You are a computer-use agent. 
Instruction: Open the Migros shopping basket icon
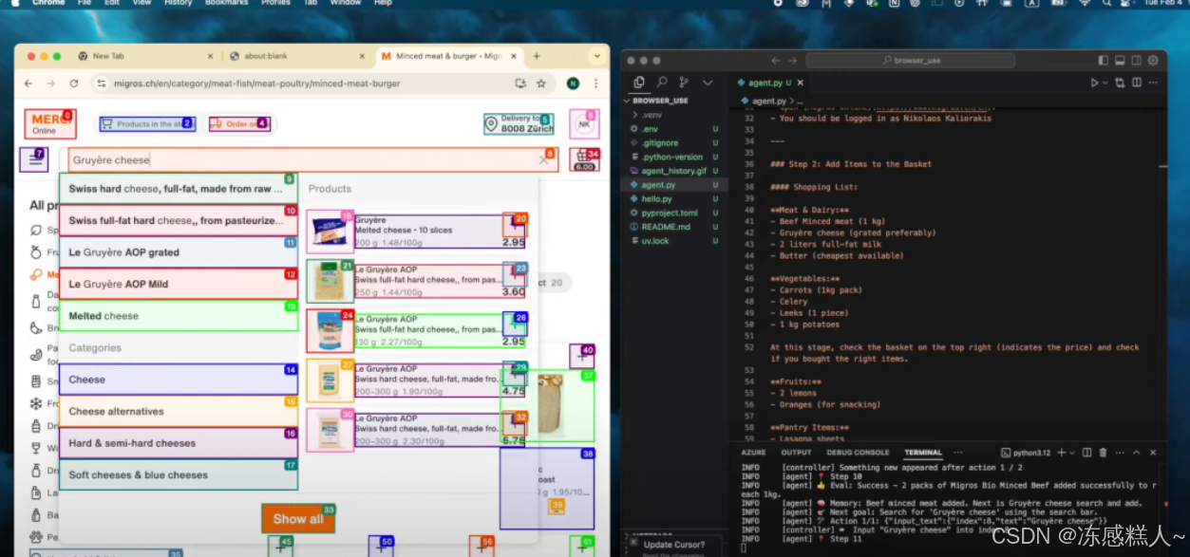(x=584, y=159)
